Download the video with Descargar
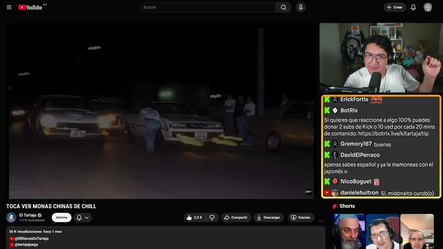443x249 pixels. click(x=269, y=218)
